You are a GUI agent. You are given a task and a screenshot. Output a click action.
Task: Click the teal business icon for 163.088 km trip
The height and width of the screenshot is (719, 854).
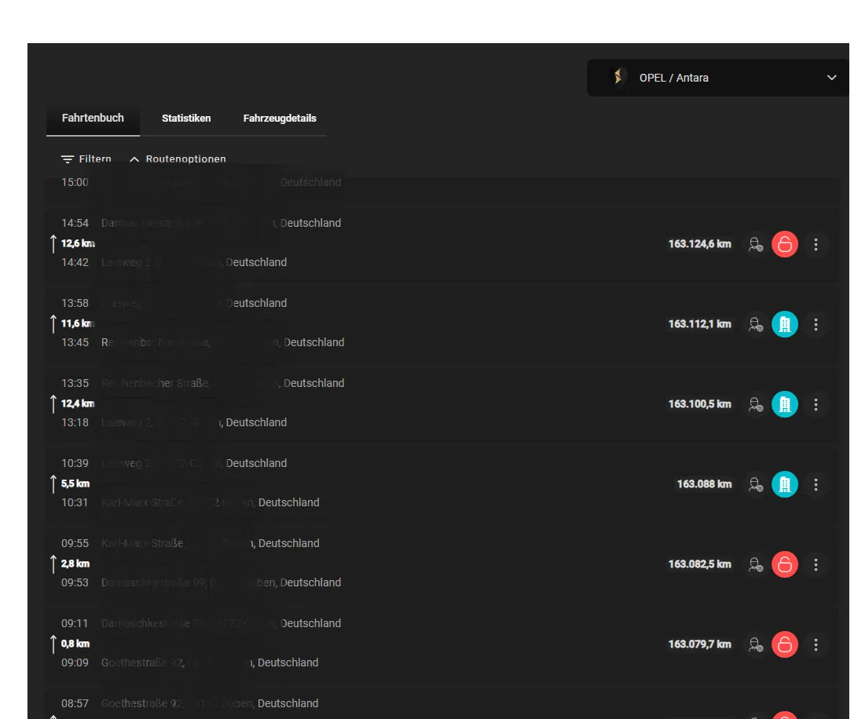784,484
